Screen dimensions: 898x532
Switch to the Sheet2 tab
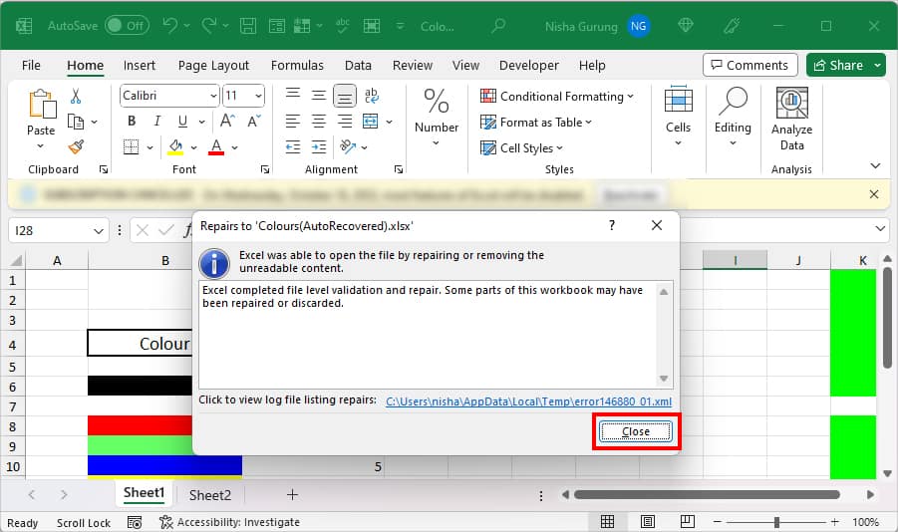(210, 495)
